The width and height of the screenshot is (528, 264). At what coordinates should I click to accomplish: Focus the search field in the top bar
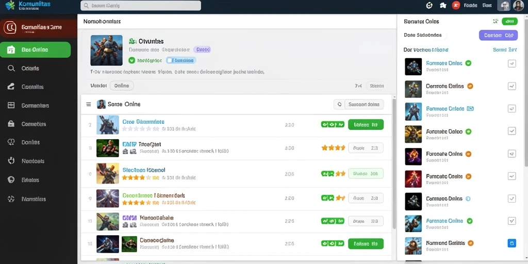141,5
